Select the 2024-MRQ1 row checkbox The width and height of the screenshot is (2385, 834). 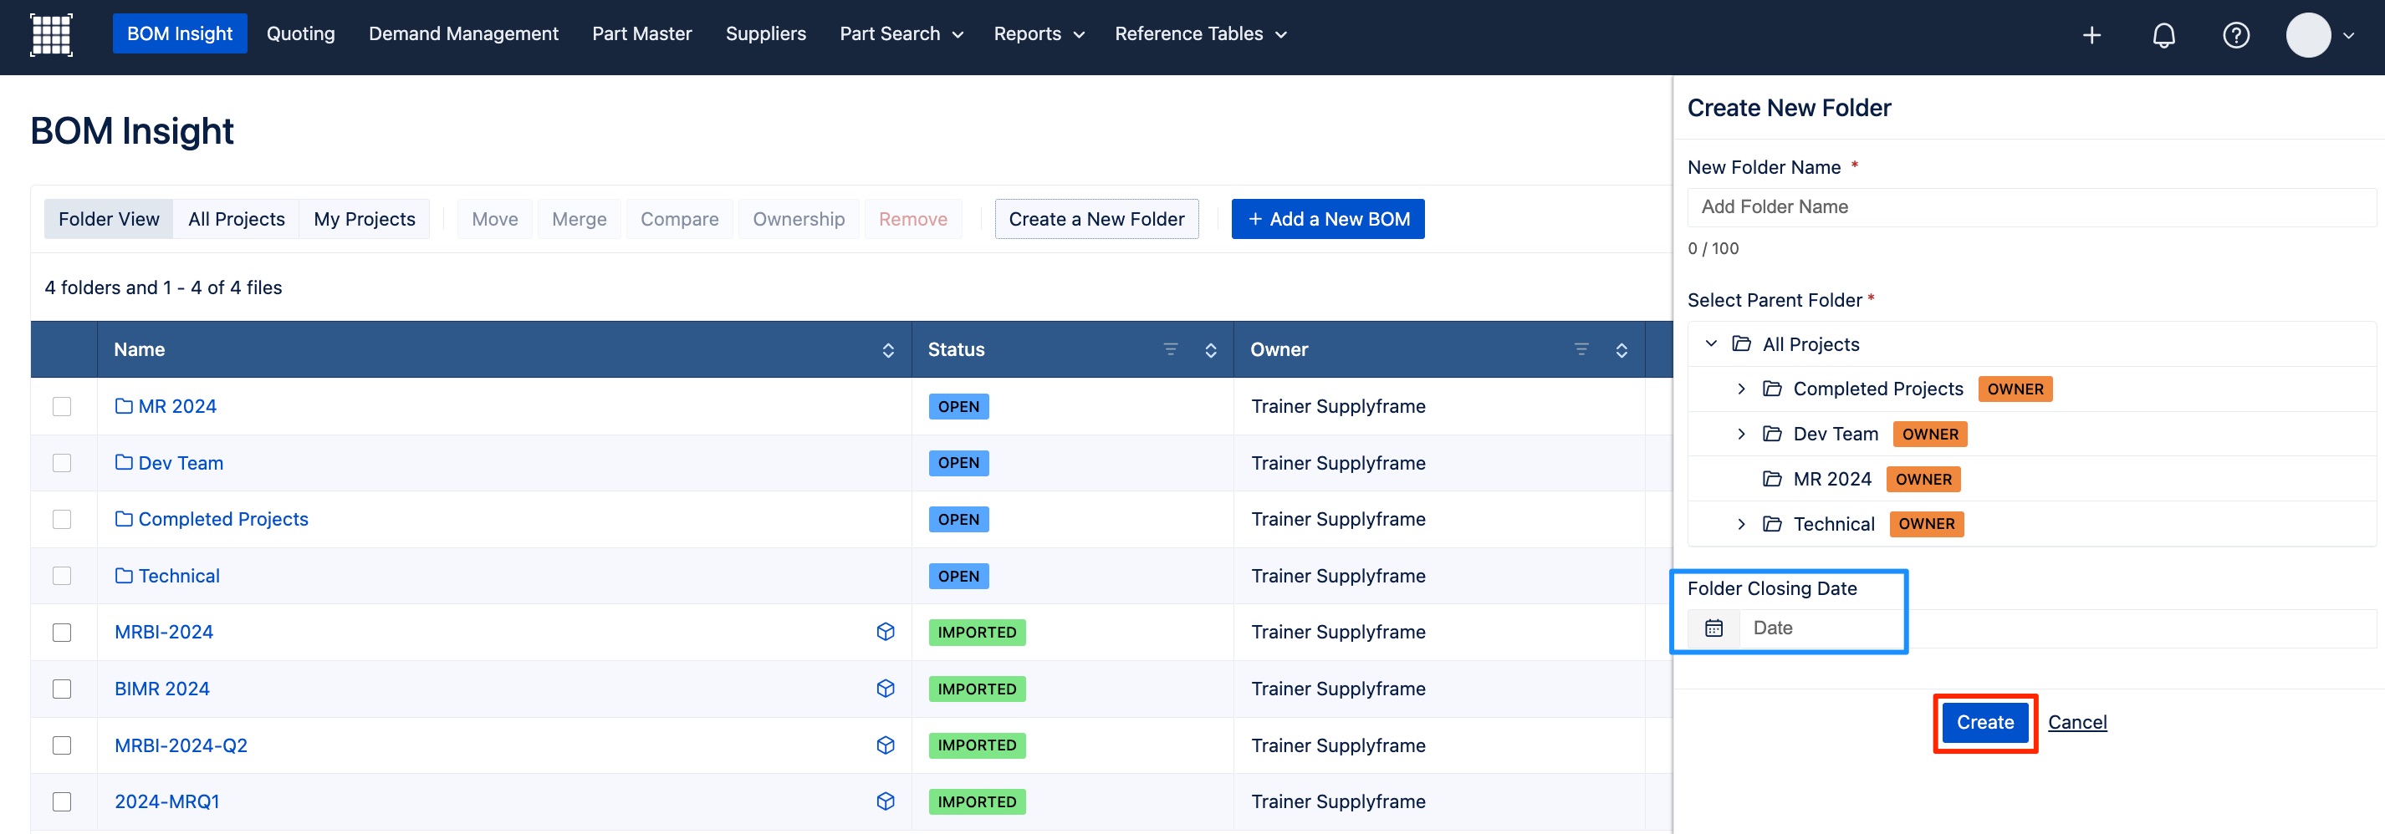(x=62, y=801)
